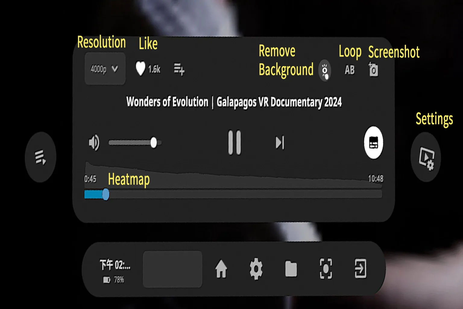Mute the volume speaker icon
Screen dimensions: 463x309
94,142
